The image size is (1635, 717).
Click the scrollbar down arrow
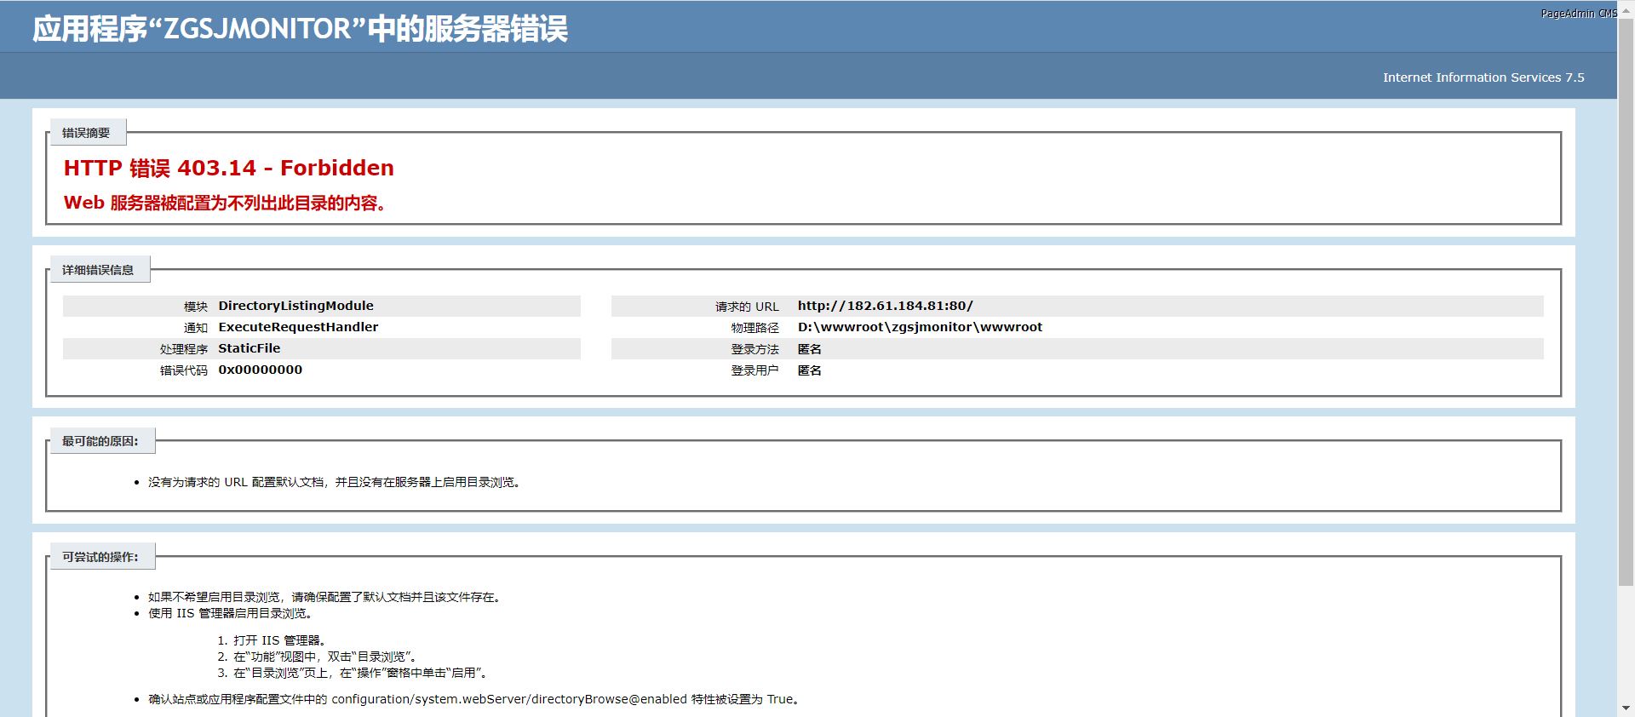point(1626,708)
